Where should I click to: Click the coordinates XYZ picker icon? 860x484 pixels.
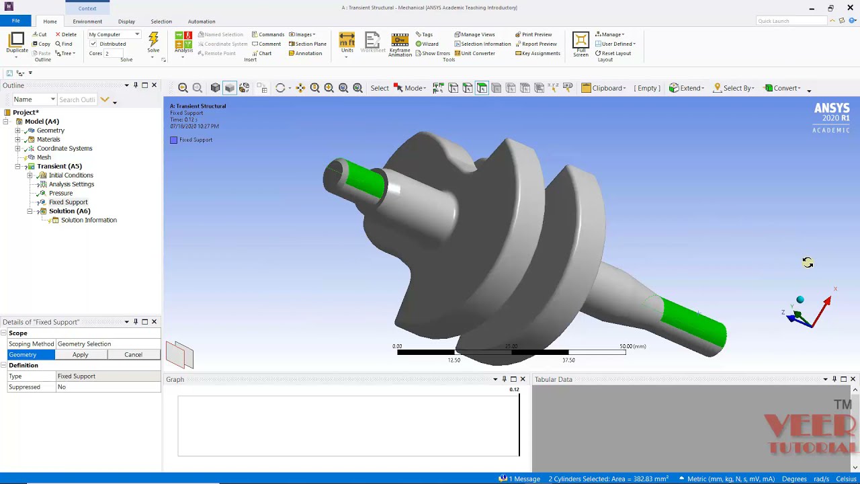coord(554,88)
